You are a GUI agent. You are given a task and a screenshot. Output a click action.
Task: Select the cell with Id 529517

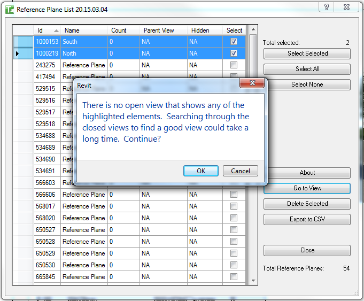click(x=48, y=112)
